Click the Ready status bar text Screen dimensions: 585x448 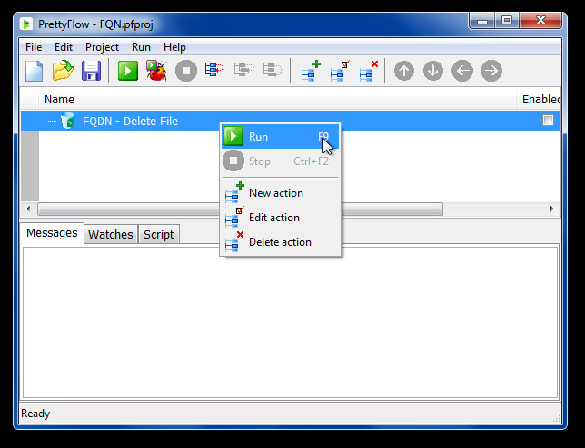(35, 414)
